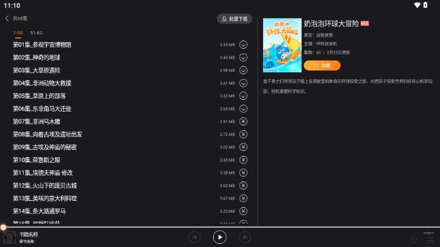Click the 11:10 clock in the status bar

tap(12, 6)
